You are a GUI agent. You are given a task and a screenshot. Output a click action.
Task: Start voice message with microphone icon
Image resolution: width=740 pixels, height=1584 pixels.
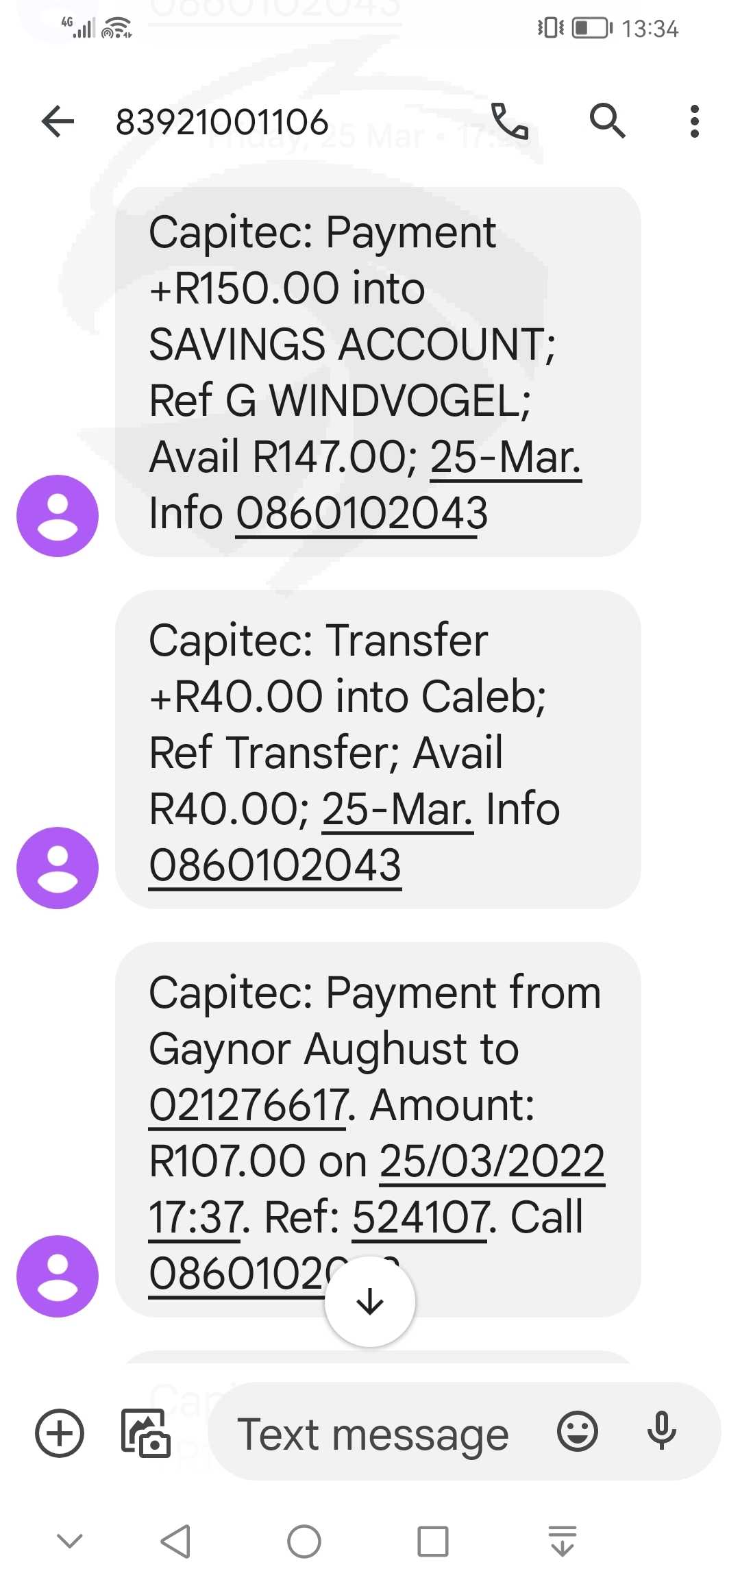click(661, 1431)
